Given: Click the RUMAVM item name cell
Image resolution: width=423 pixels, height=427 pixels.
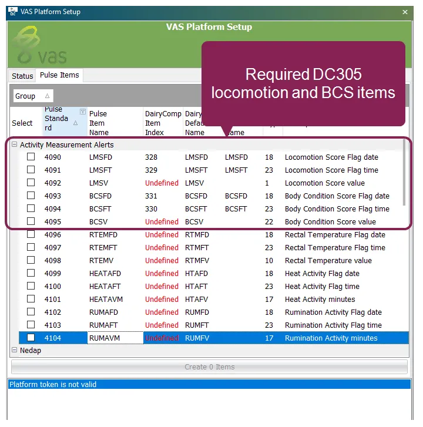Looking at the screenshot, I should pos(115,338).
